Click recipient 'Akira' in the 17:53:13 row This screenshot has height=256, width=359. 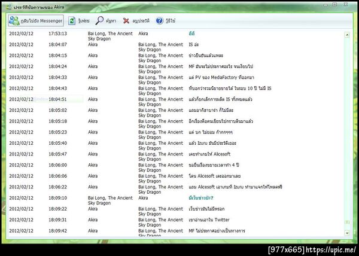point(143,33)
